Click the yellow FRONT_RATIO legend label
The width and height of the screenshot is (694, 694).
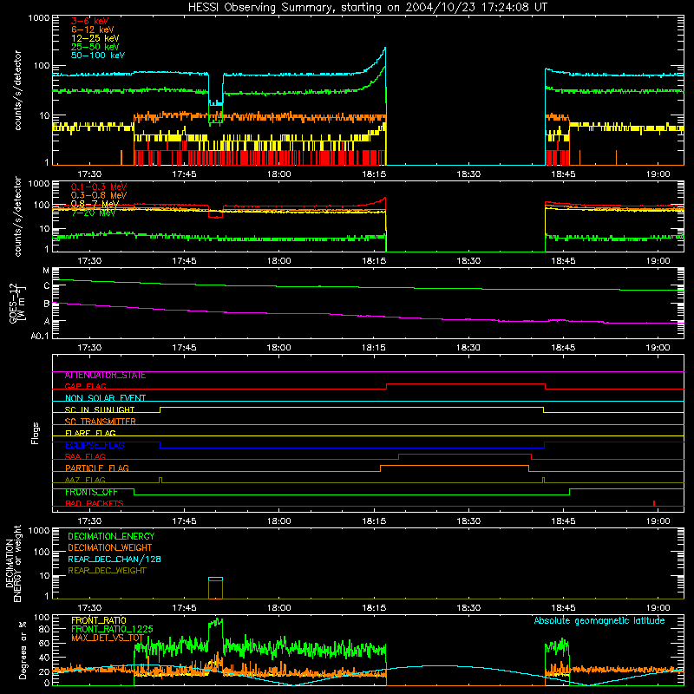click(99, 620)
